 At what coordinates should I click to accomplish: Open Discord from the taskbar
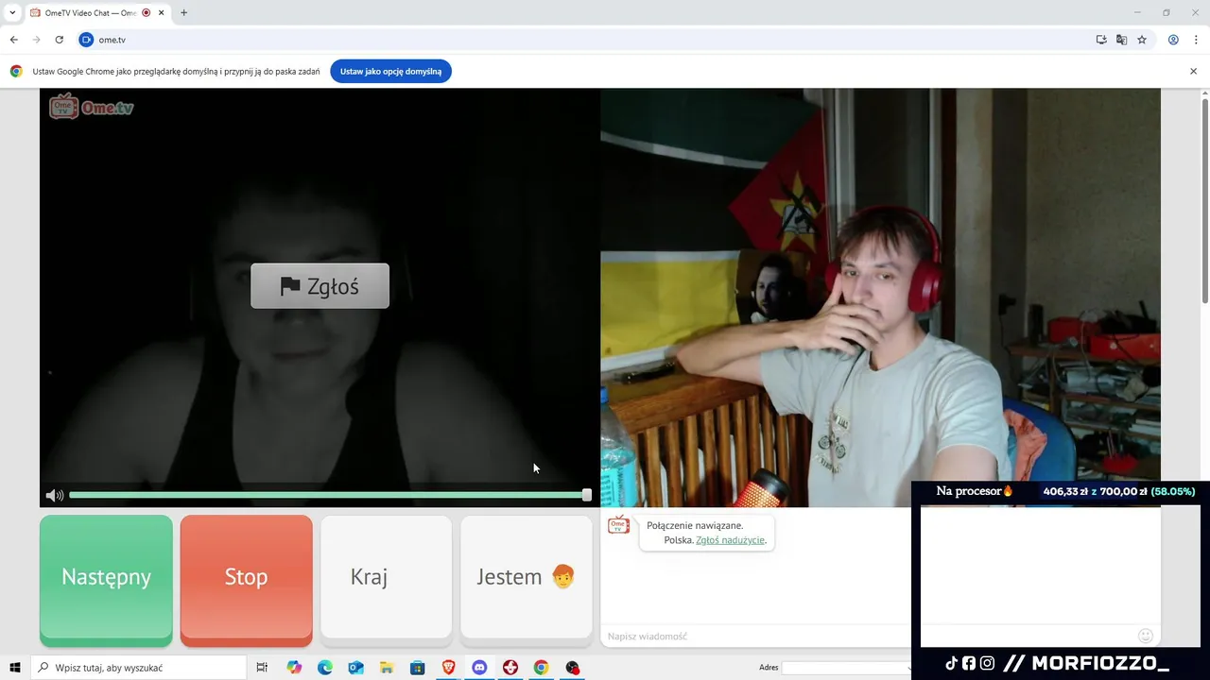click(x=479, y=668)
